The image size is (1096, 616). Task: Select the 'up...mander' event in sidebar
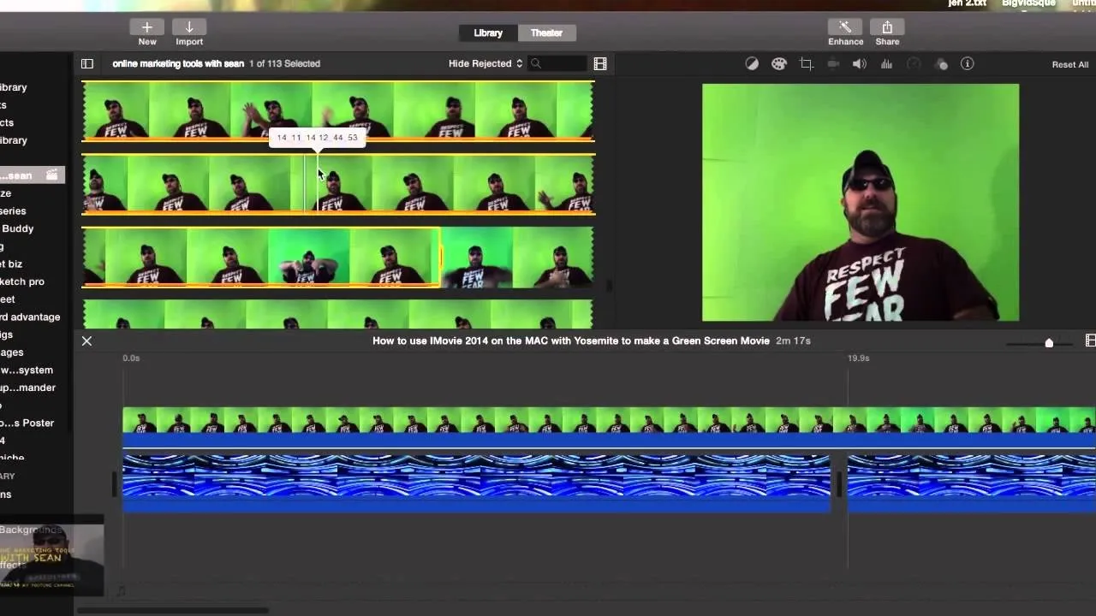pyautogui.click(x=27, y=388)
